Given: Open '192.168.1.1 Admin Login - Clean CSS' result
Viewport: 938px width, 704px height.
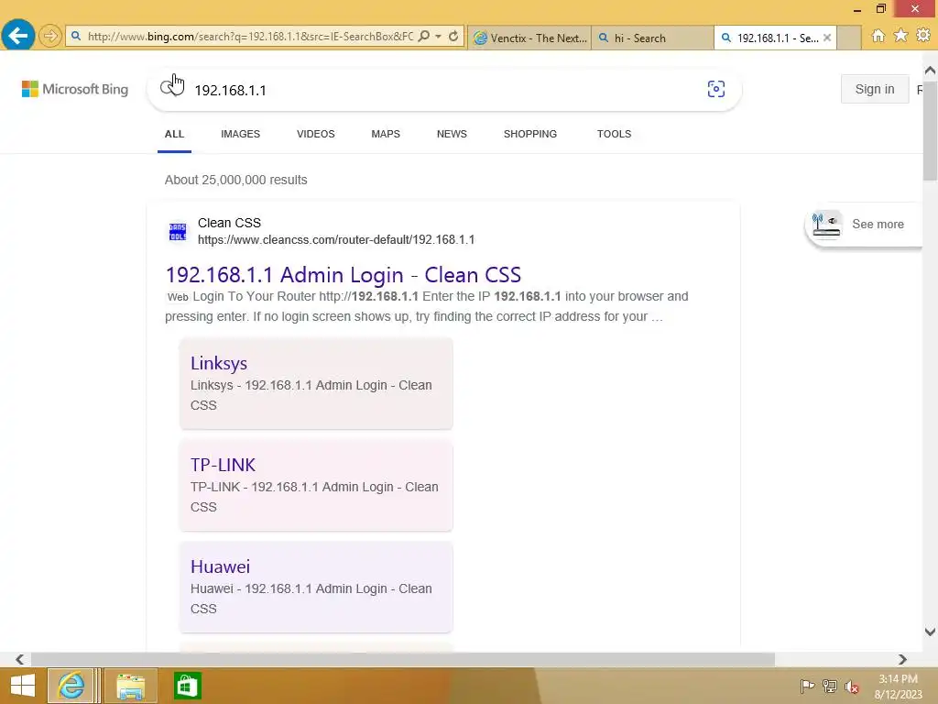Looking at the screenshot, I should (344, 275).
